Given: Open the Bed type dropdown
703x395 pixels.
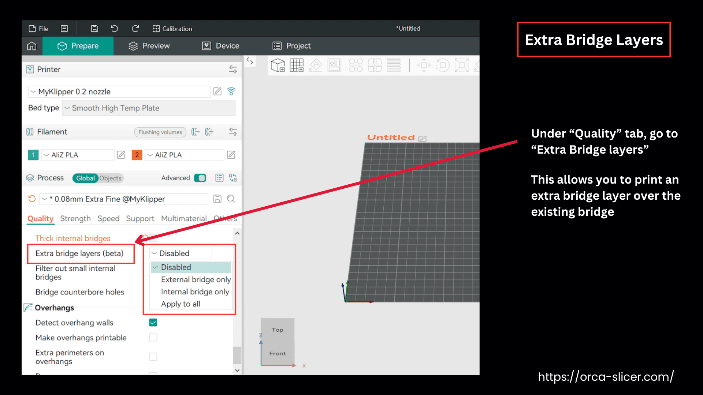Looking at the screenshot, I should point(148,108).
